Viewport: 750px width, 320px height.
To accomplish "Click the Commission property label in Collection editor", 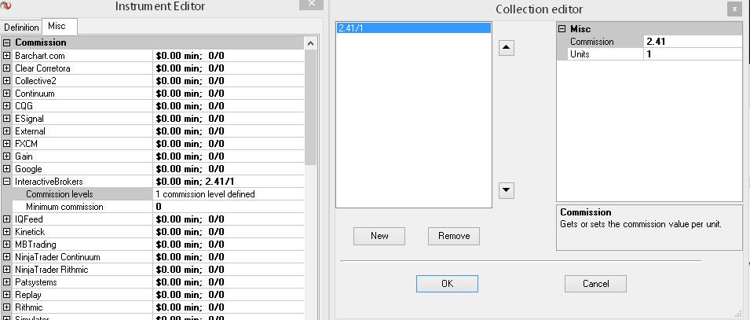I will (x=591, y=42).
